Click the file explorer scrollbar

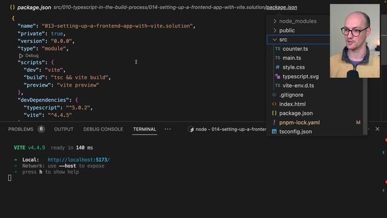[365, 107]
